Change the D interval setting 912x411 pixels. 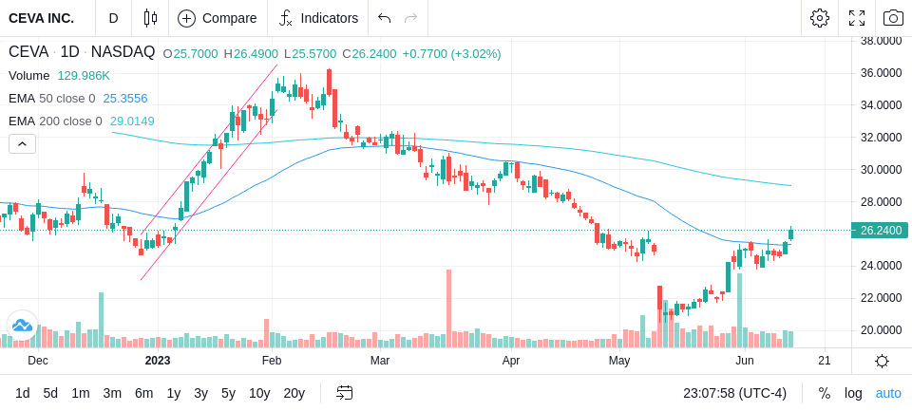(x=113, y=18)
